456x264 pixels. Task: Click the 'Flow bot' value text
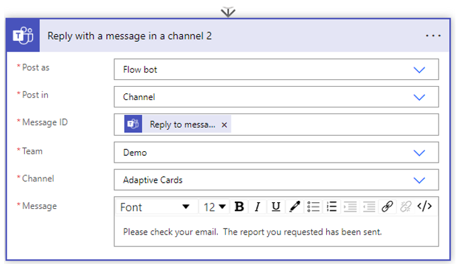(140, 70)
